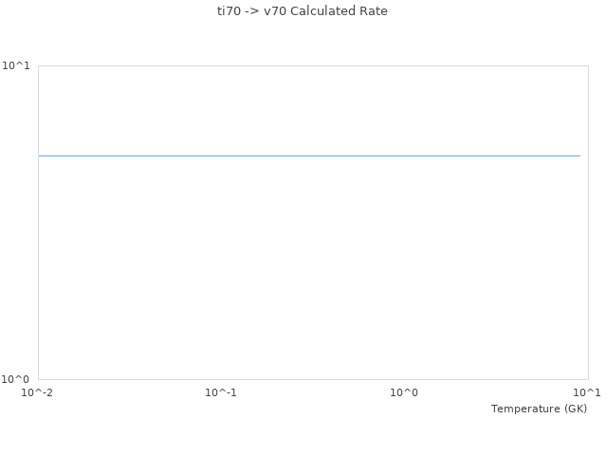Click the middle of the blue rate line

point(309,155)
